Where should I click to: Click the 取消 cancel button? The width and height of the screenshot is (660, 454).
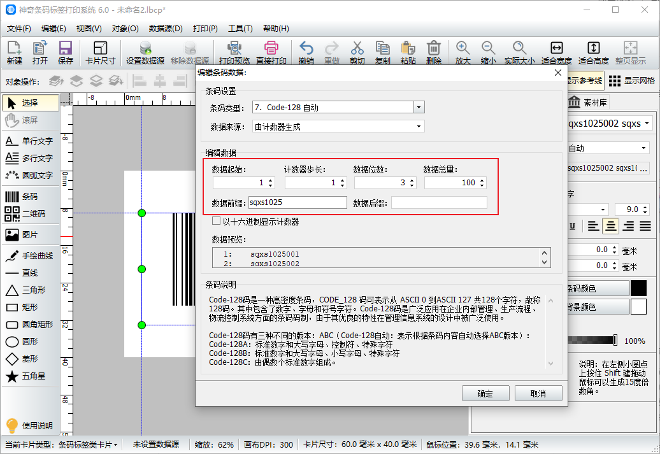538,394
